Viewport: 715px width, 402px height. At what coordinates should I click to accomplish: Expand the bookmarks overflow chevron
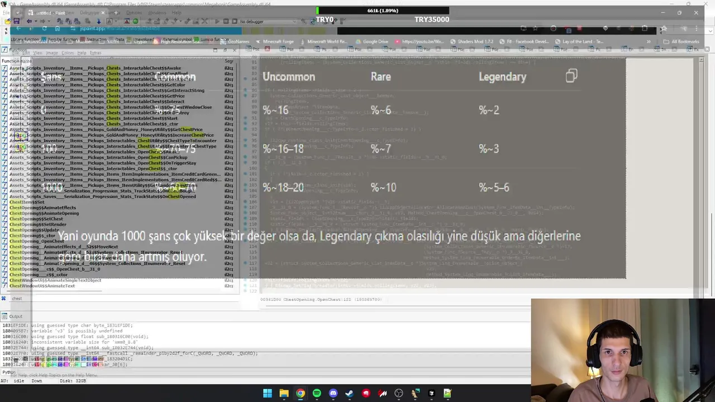click(649, 41)
